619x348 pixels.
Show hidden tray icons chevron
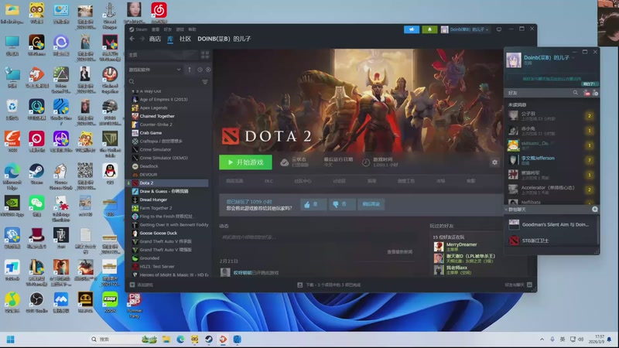click(542, 339)
